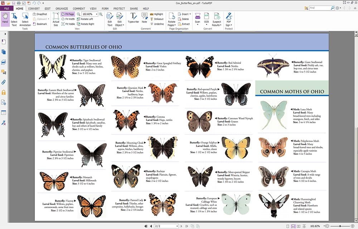The height and width of the screenshot is (229, 358).
Task: Click the Highlight button
Action: coord(156,14)
